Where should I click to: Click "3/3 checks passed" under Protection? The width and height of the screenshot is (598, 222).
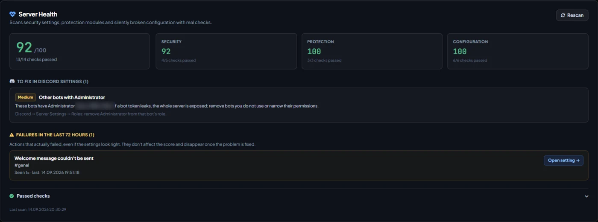tap(324, 60)
